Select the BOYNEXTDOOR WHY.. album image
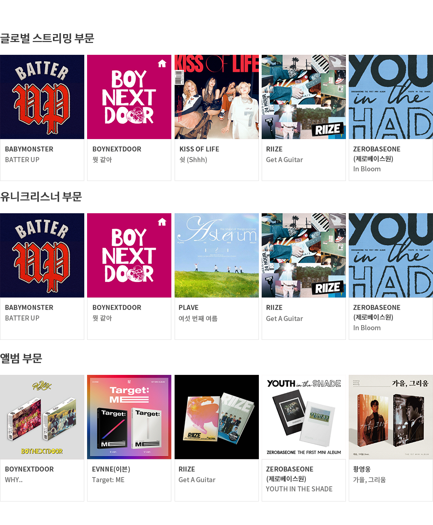The width and height of the screenshot is (433, 525). point(42,417)
